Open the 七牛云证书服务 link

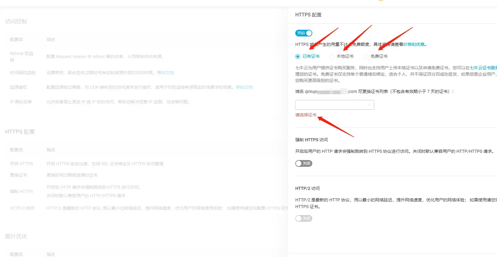(483, 68)
